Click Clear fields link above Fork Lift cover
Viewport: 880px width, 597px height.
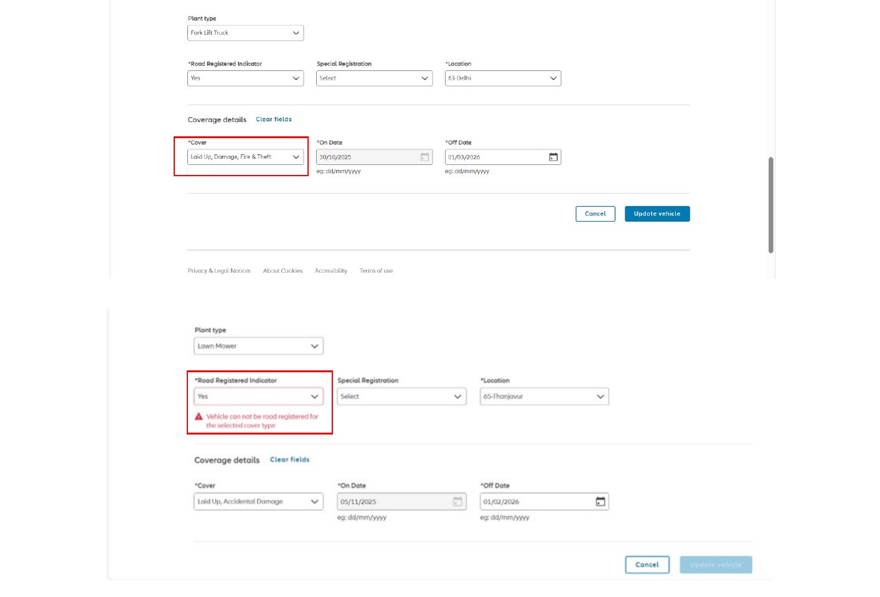click(274, 120)
